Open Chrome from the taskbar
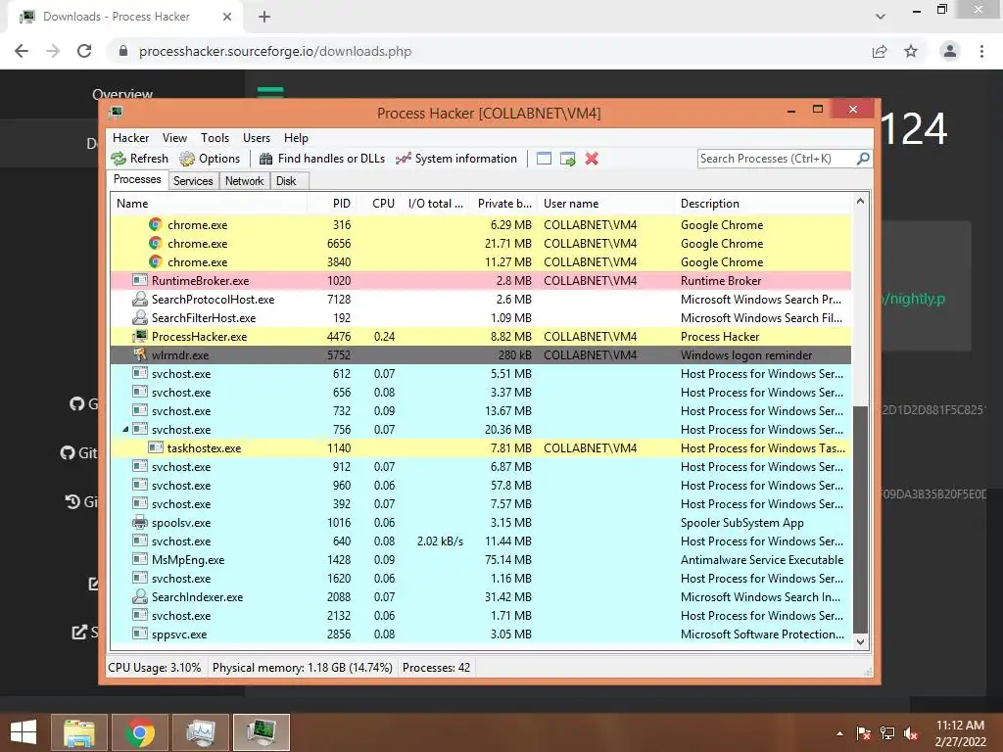 [140, 732]
